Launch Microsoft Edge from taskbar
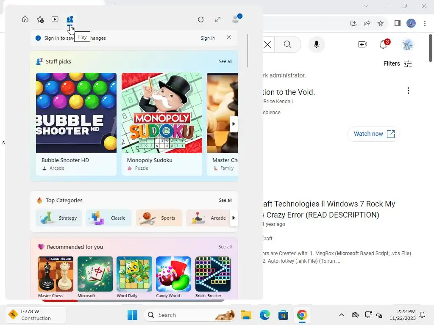Viewport: 434px width, 325px height. coord(264,315)
